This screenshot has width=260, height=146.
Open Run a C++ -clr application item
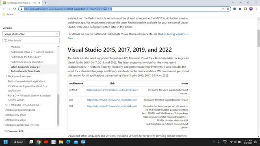[29, 98]
